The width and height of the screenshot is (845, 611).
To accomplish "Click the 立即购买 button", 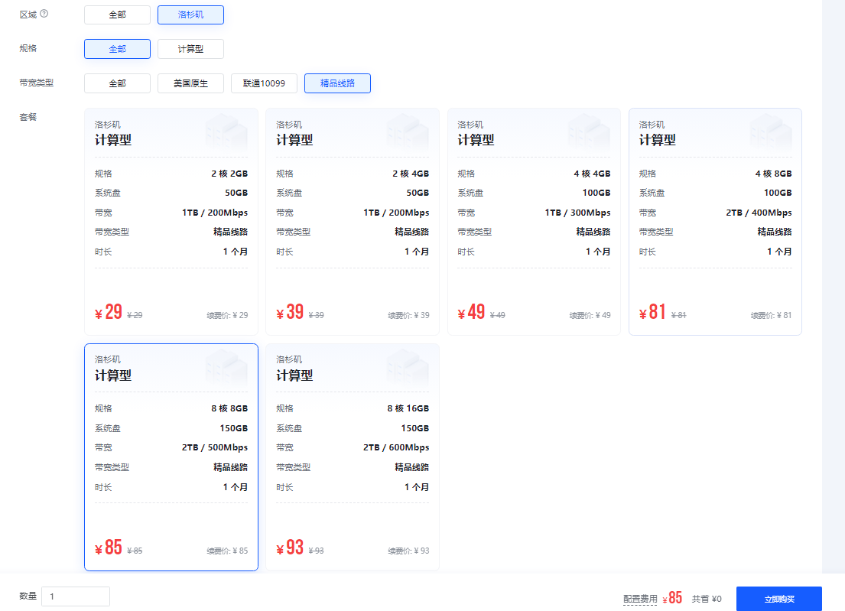I will [x=779, y=599].
